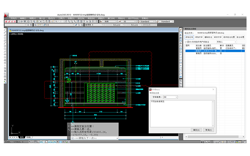Open the 文件(F) menu
Screen dimensions: 250x156
pos(13,18)
